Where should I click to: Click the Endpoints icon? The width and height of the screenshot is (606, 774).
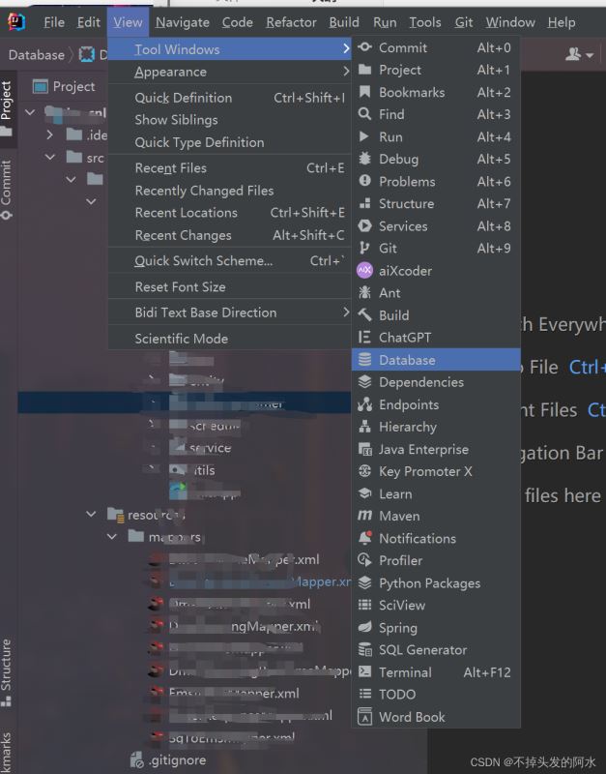click(365, 404)
